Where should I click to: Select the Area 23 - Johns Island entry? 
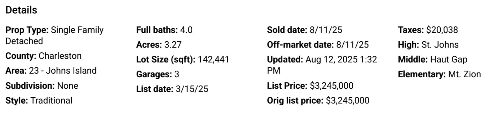click(x=51, y=70)
